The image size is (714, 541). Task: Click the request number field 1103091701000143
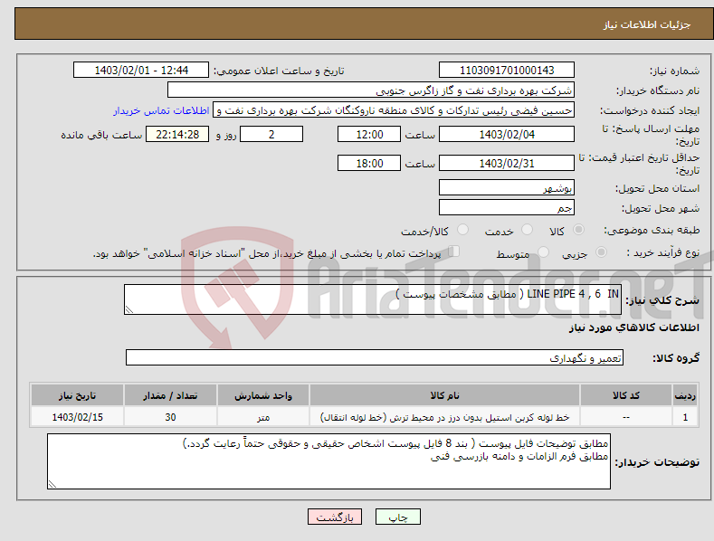tap(507, 71)
